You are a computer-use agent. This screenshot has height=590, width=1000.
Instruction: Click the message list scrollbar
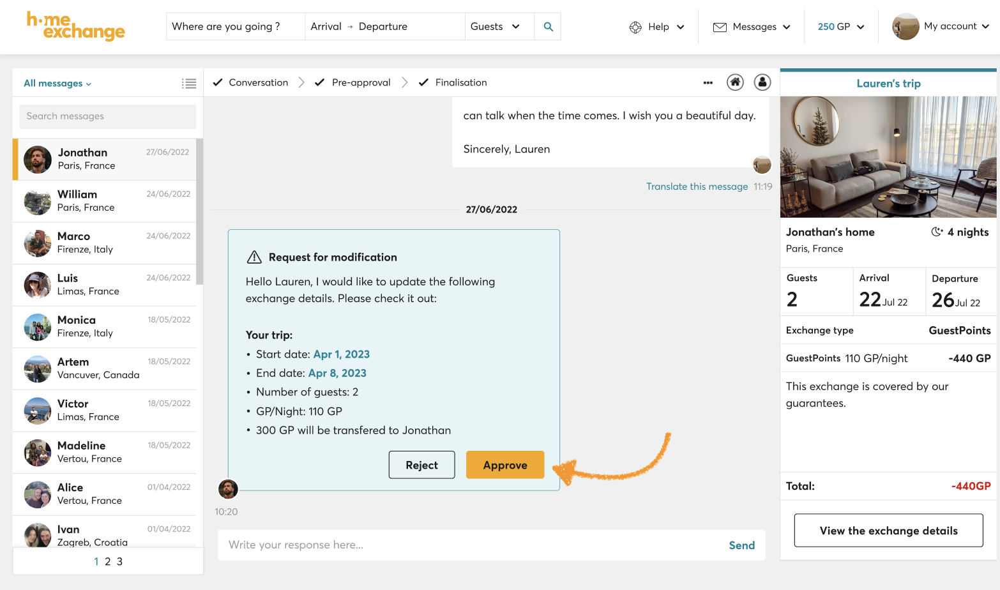[199, 212]
